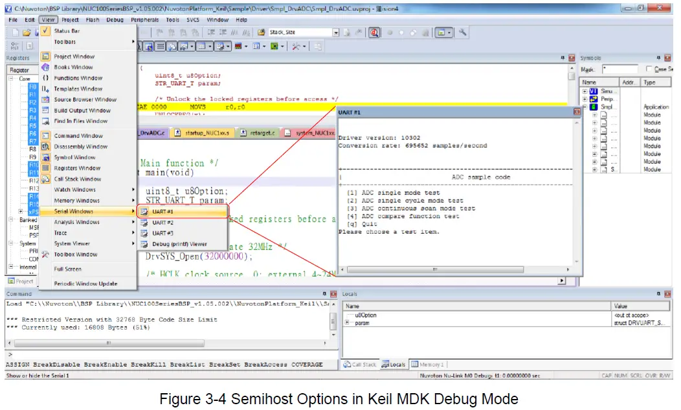Collapse the Core register tree node
This screenshot has width=681, height=410.
(x=11, y=79)
